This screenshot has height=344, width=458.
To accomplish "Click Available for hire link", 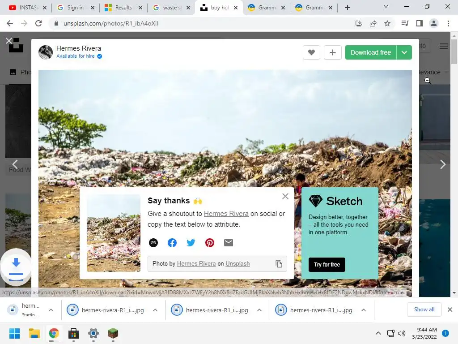I will click(75, 56).
